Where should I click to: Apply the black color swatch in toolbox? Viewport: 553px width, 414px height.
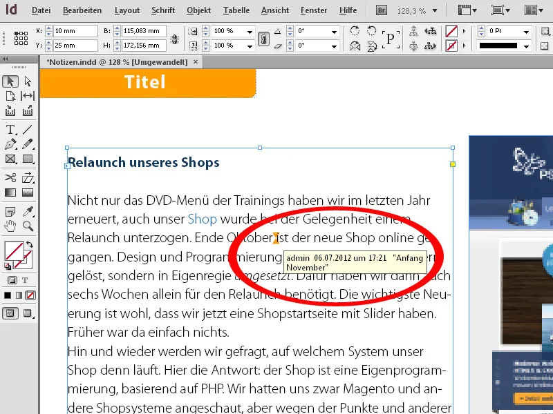pyautogui.click(x=8, y=295)
